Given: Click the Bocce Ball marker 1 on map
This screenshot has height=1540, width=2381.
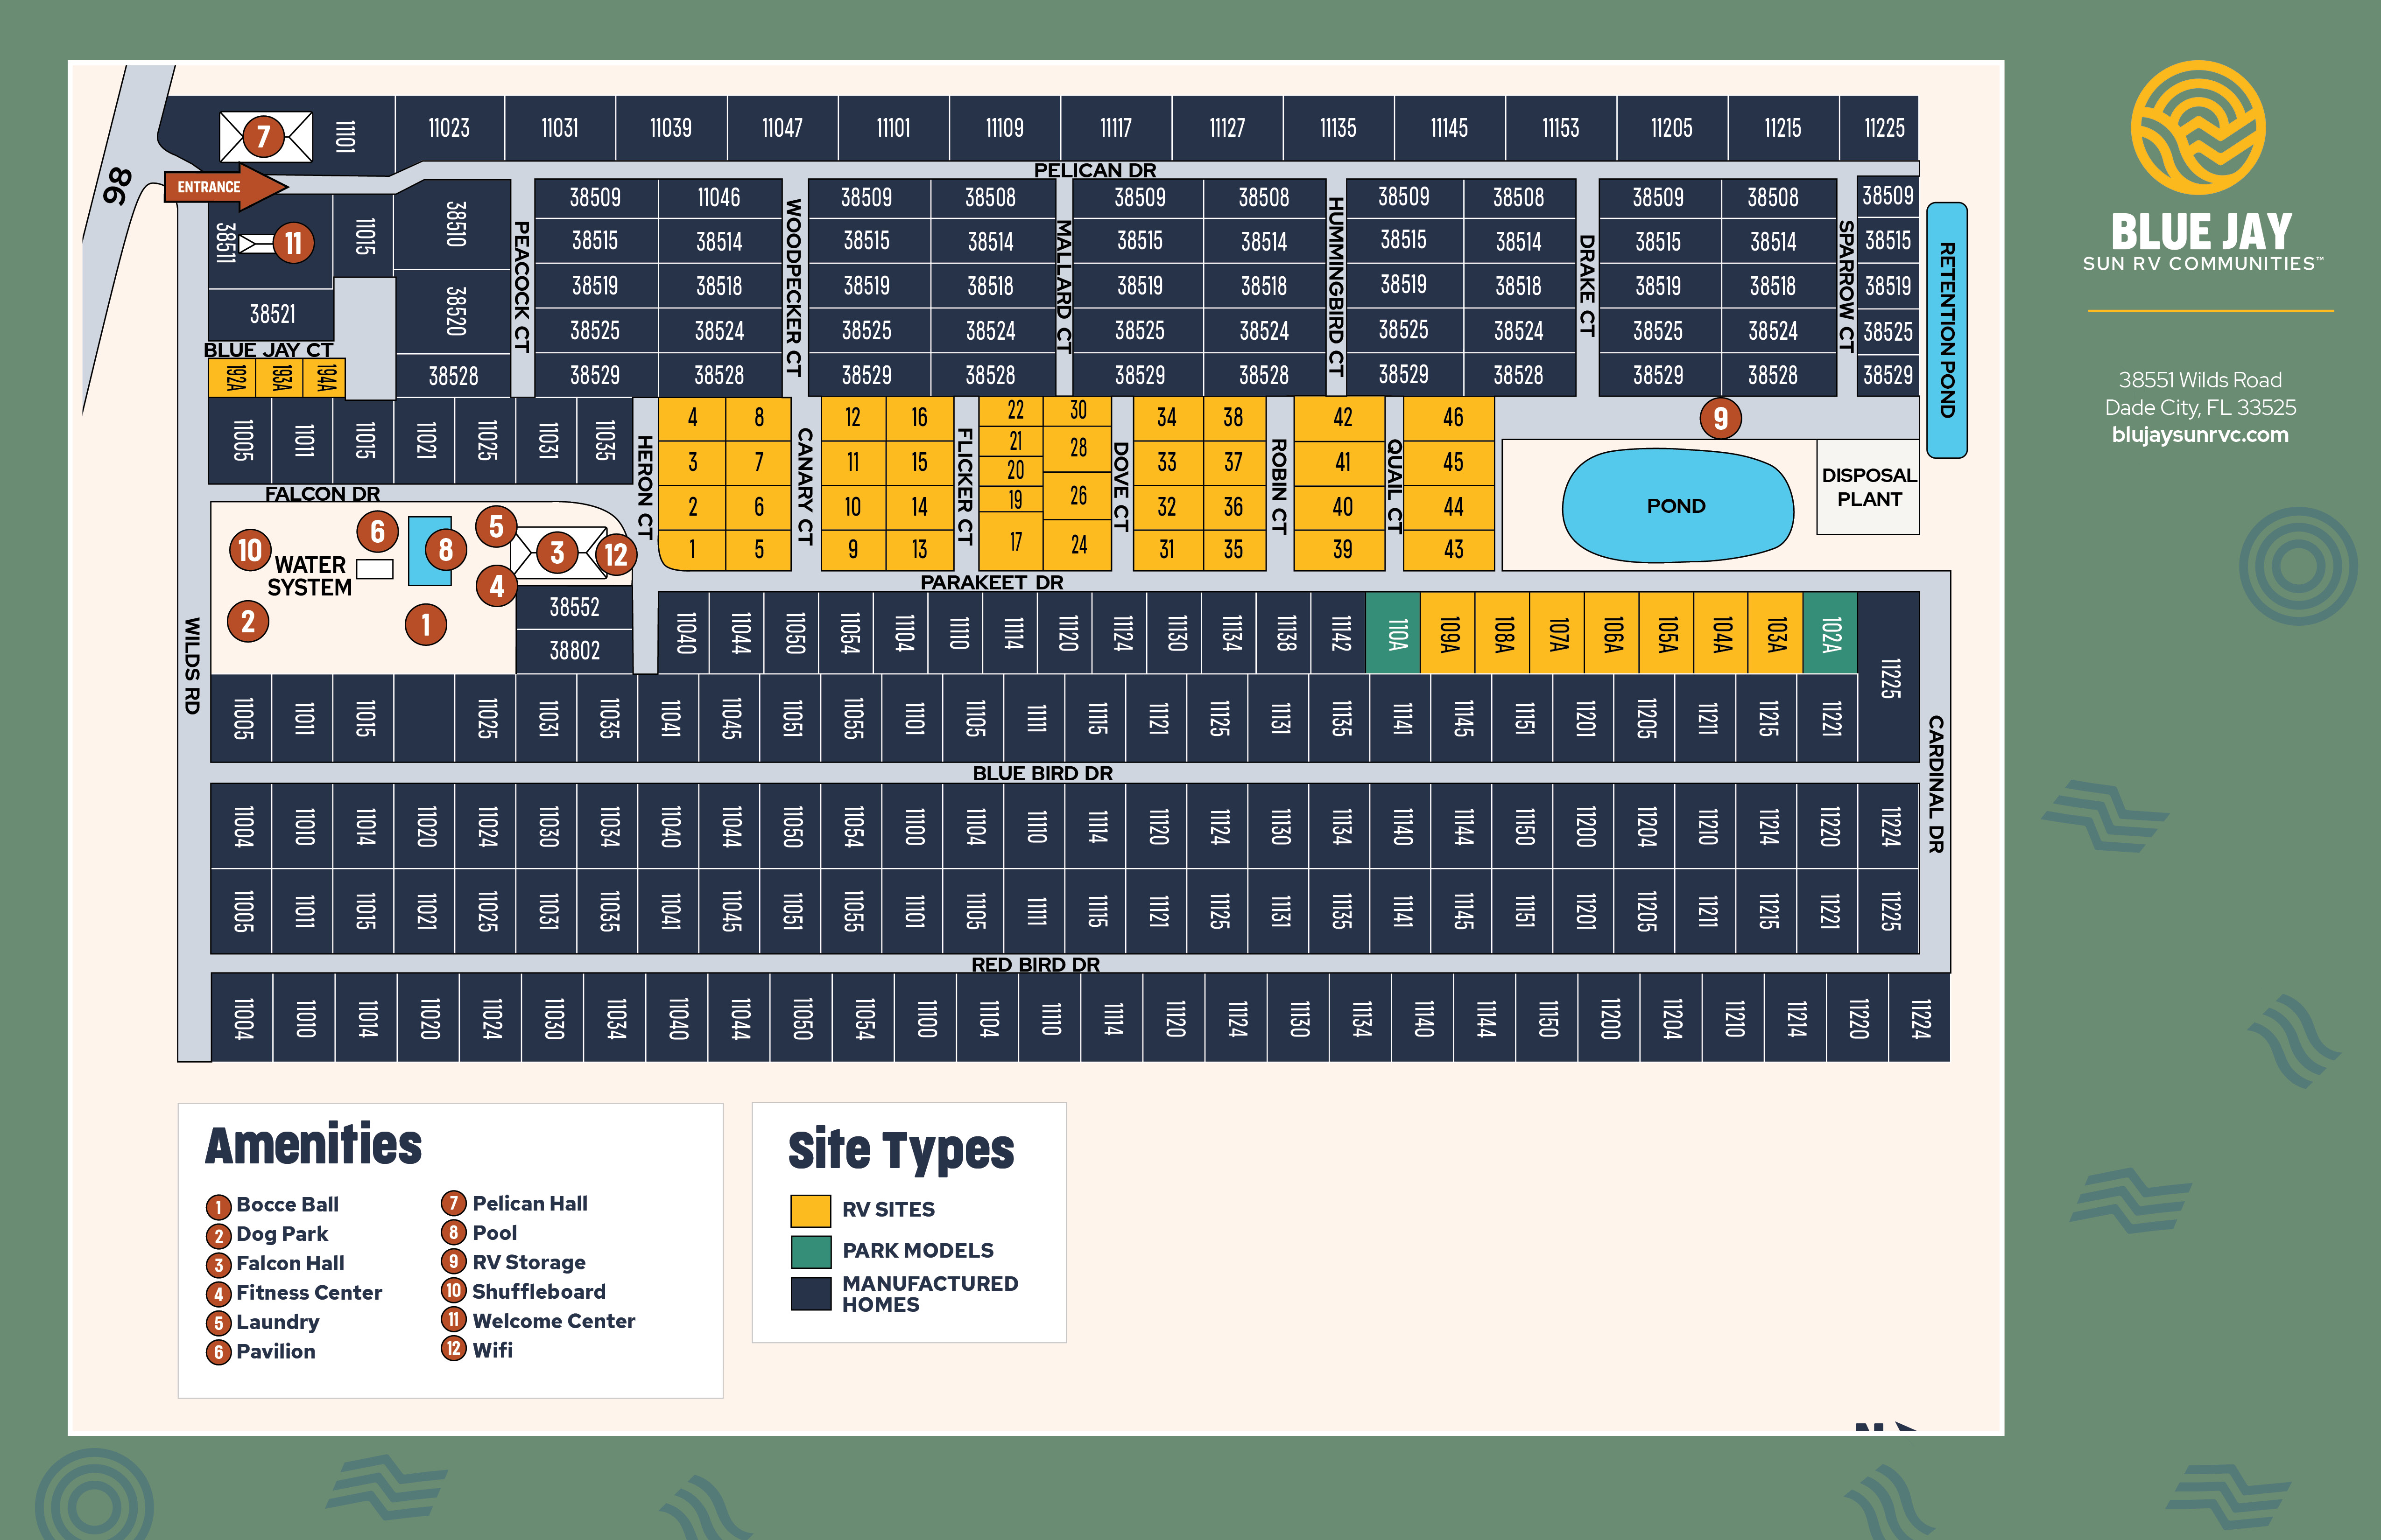Looking at the screenshot, I should tap(425, 625).
